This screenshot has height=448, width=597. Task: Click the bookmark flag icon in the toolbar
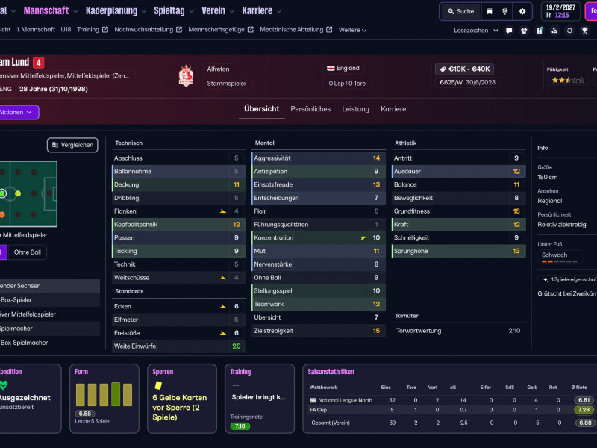(490, 11)
